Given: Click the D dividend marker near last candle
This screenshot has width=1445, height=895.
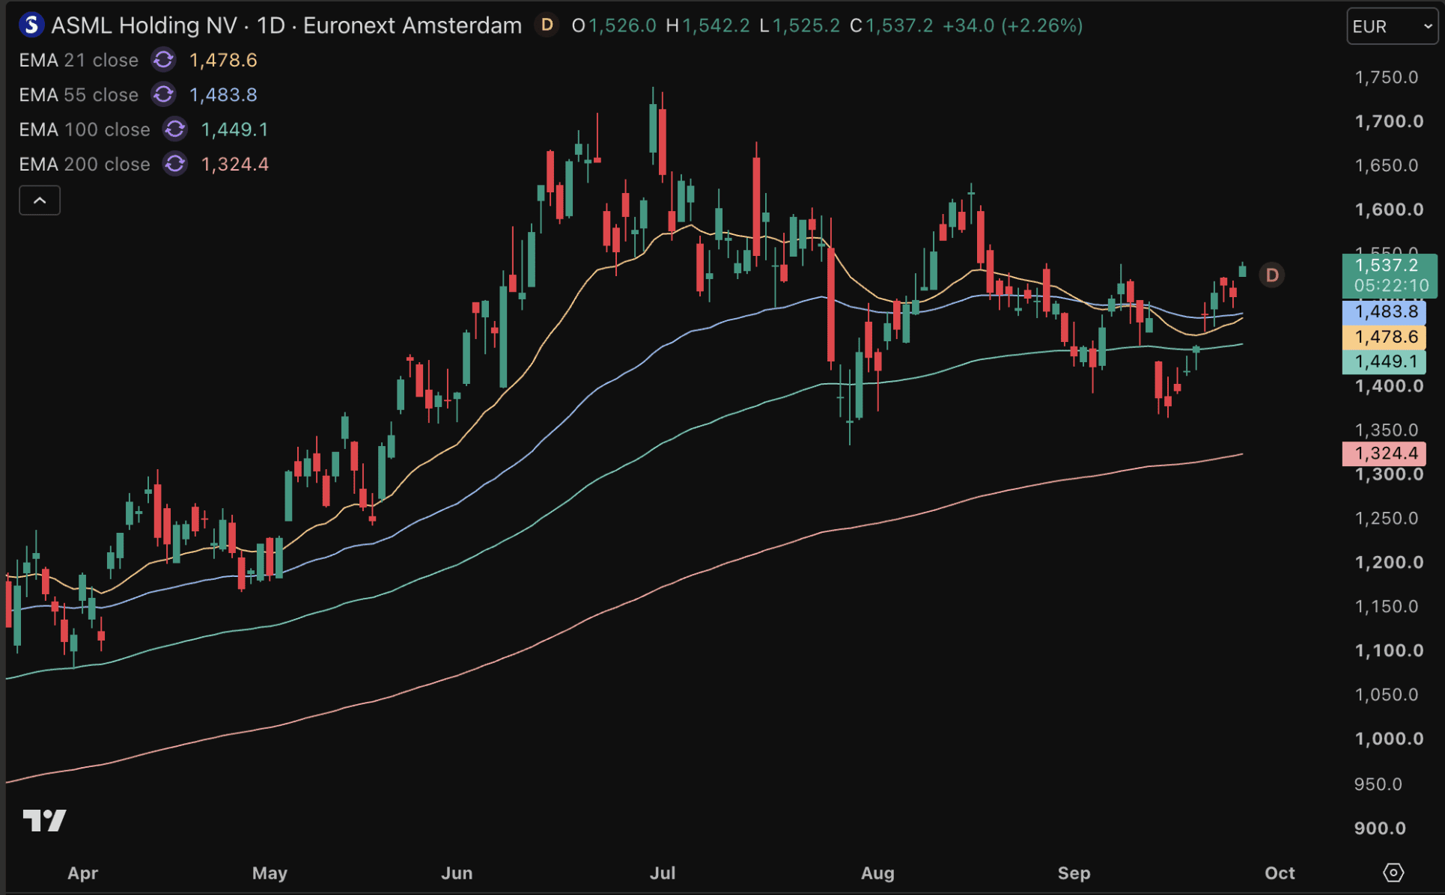Looking at the screenshot, I should point(1272,275).
